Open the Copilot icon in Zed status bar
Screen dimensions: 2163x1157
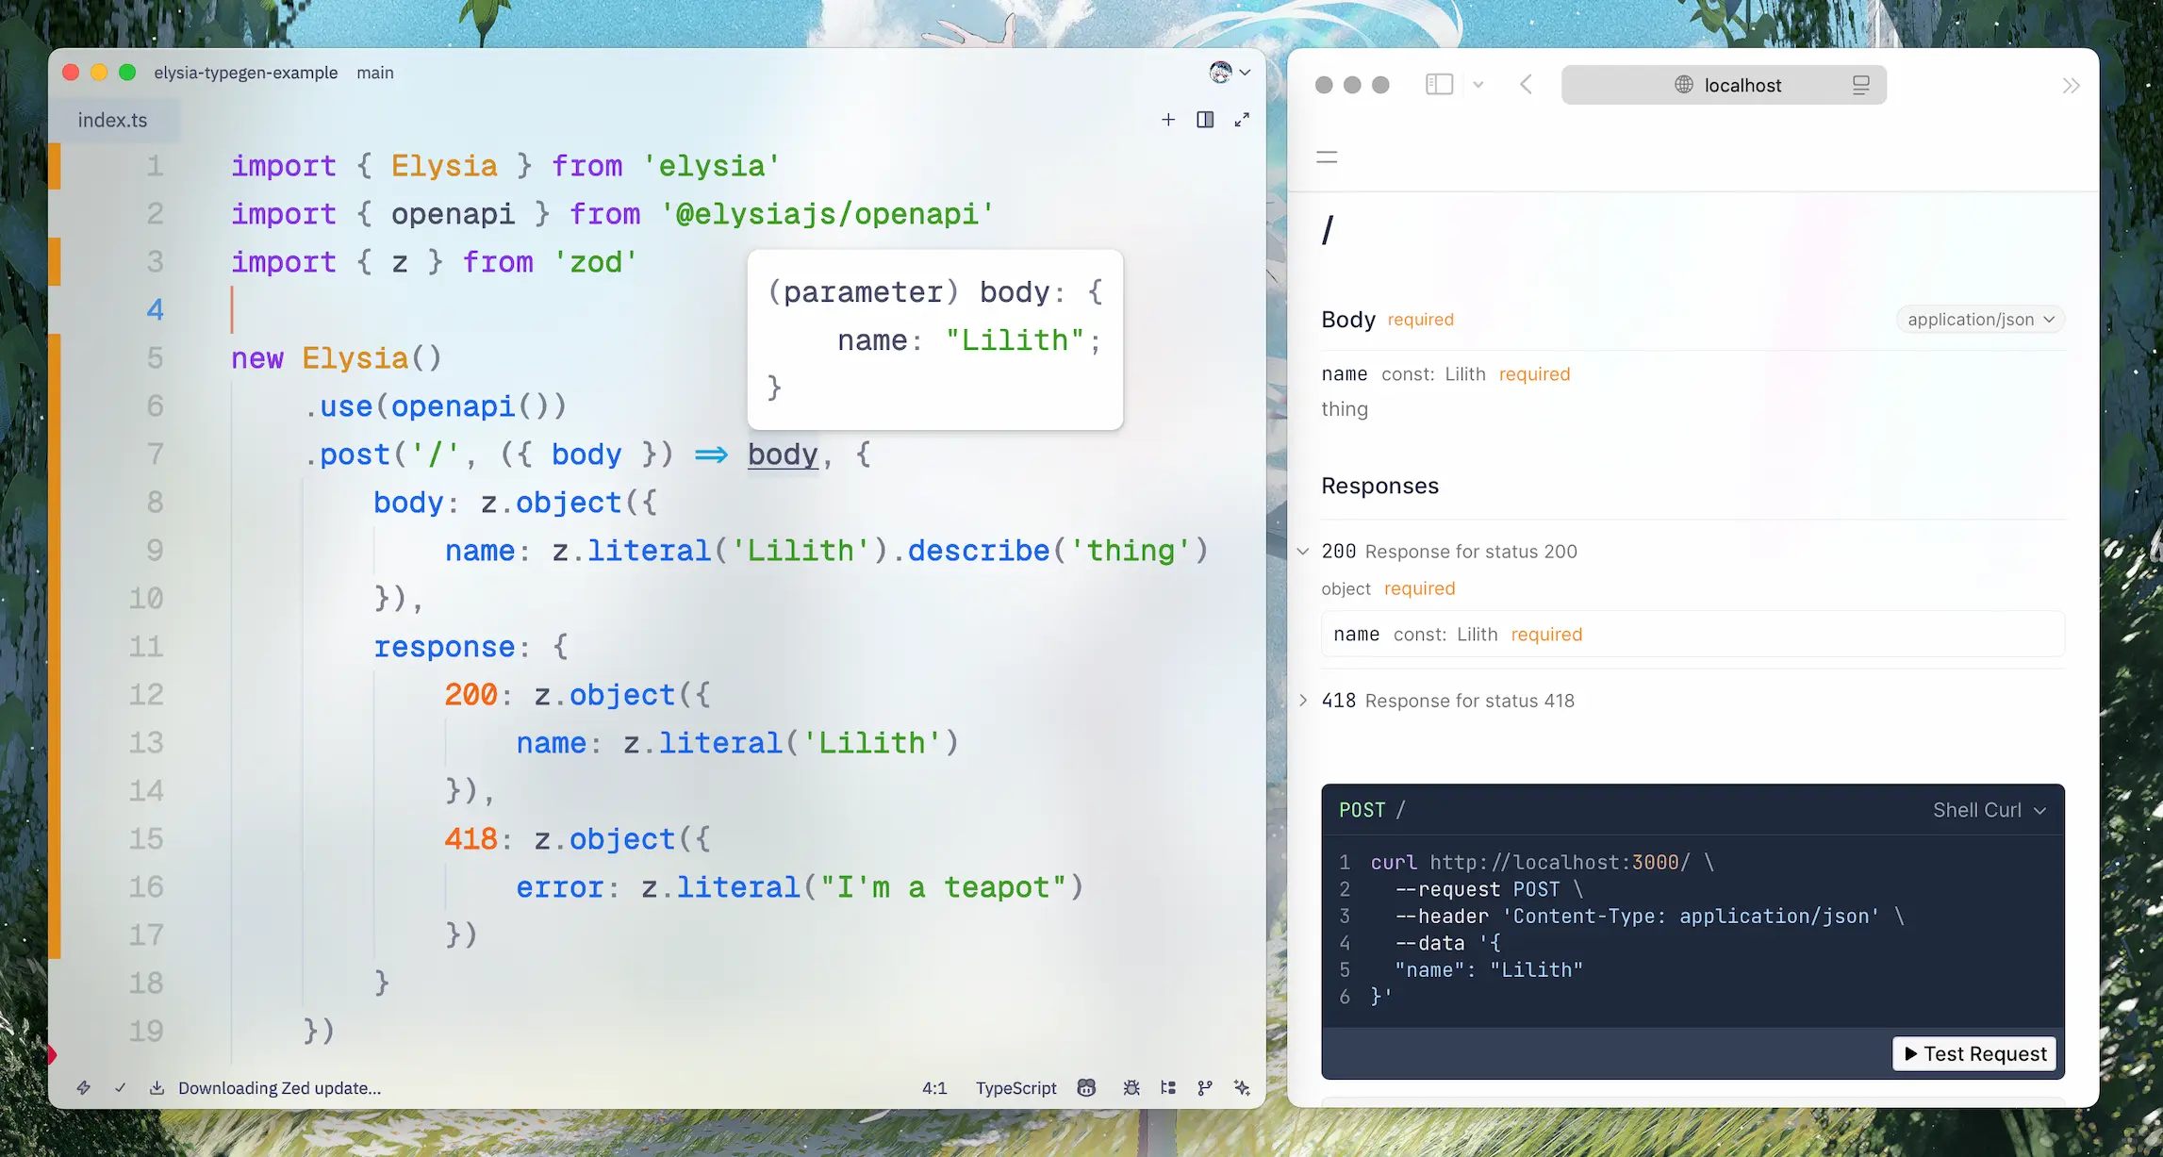[x=1086, y=1087]
